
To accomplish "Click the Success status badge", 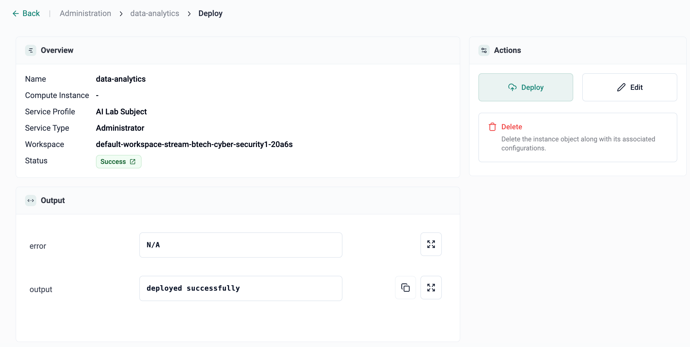I will tap(113, 162).
